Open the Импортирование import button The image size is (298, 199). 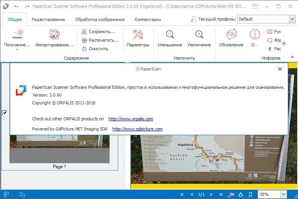point(54,38)
